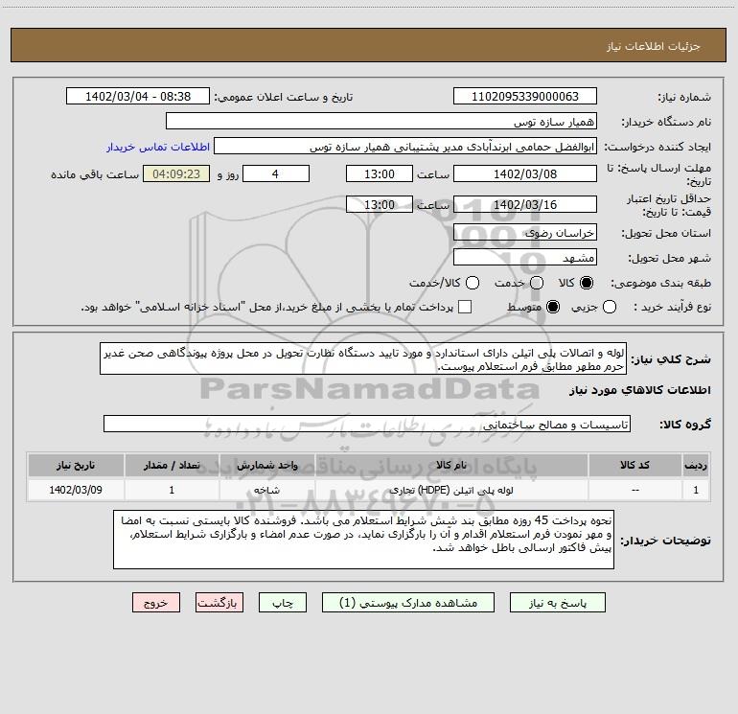This screenshot has height=714, width=738.
Task: Click the goods group field تاسیسات و مصالح ساختمانی
Action: pos(367,424)
